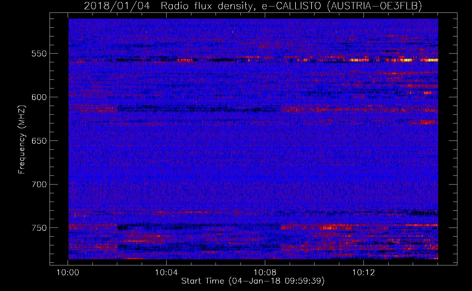The image size is (472, 291).
Task: Select the 550 frequency axis label
Action: pos(39,54)
